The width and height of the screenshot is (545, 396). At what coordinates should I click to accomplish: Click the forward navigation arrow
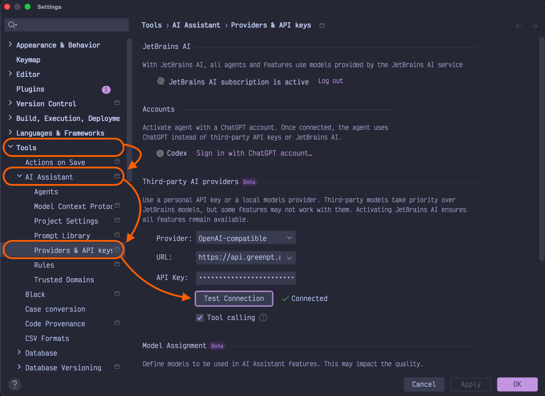tap(534, 26)
